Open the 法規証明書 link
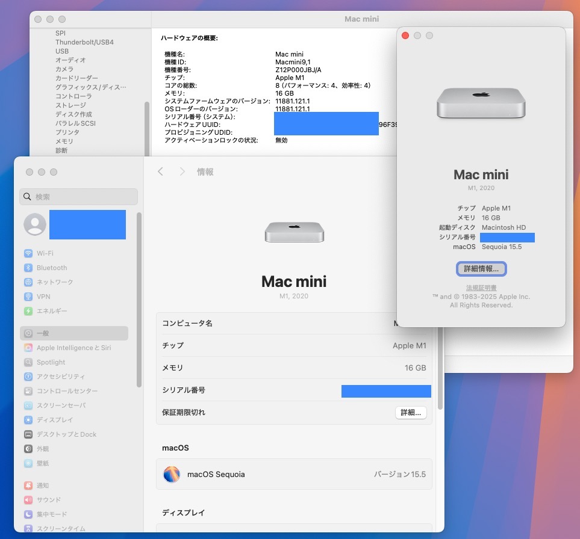Image resolution: width=580 pixels, height=539 pixels. (x=481, y=288)
